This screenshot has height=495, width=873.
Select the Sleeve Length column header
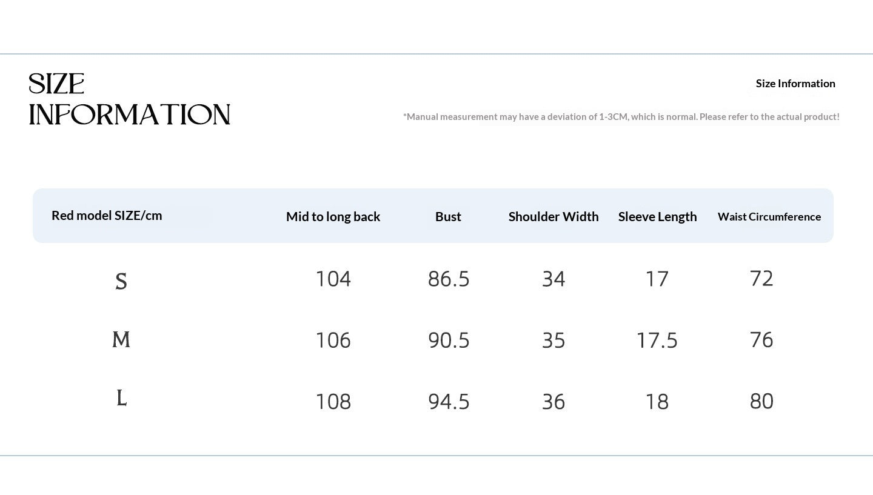pos(657,217)
